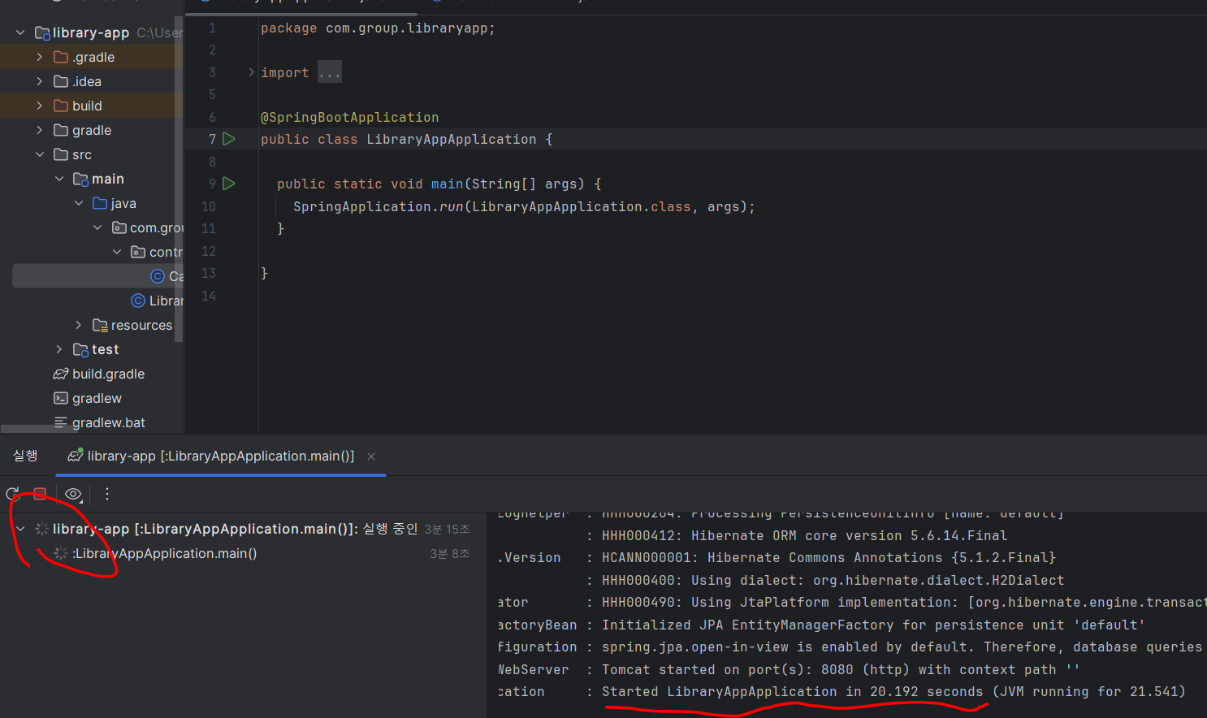1207x718 pixels.
Task: Click the Rerun icon in run toolbar
Action: pyautogui.click(x=12, y=494)
